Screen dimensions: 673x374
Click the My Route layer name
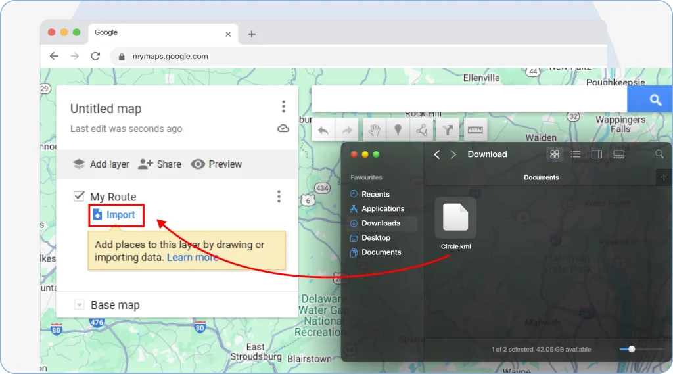pyautogui.click(x=113, y=197)
